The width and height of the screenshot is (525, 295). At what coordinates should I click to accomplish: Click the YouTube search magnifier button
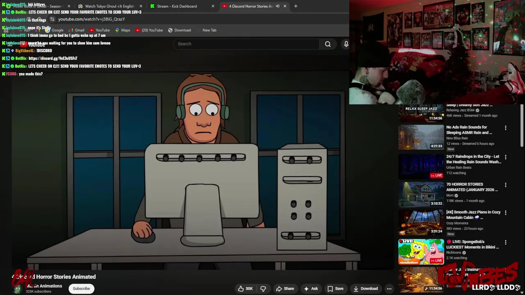coord(328,44)
